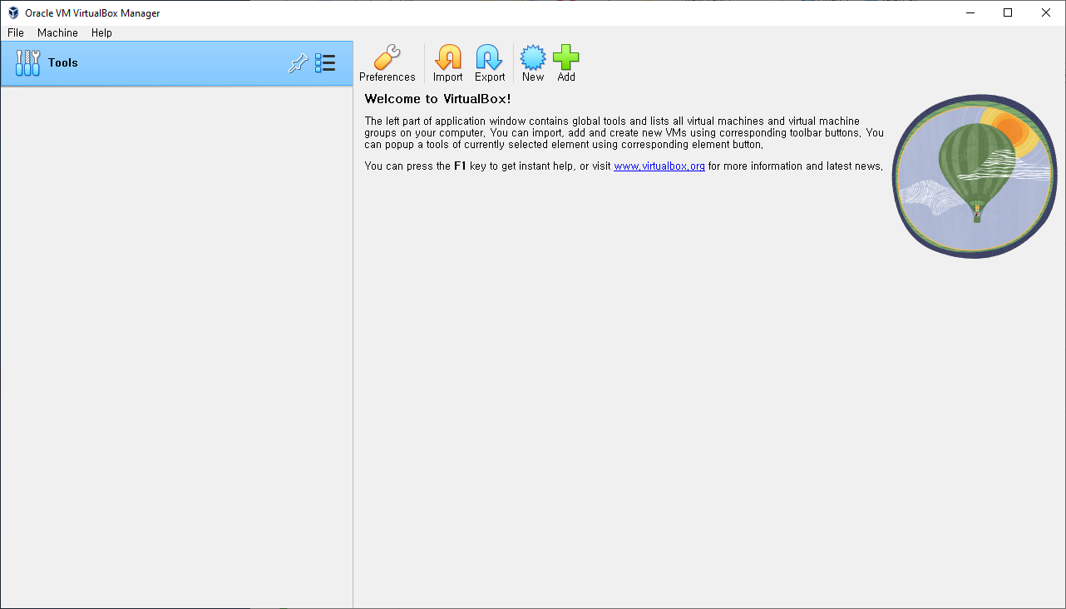Viewport: 1066px width, 609px height.
Task: Select the Tools item in left pane
Action: [x=176, y=63]
